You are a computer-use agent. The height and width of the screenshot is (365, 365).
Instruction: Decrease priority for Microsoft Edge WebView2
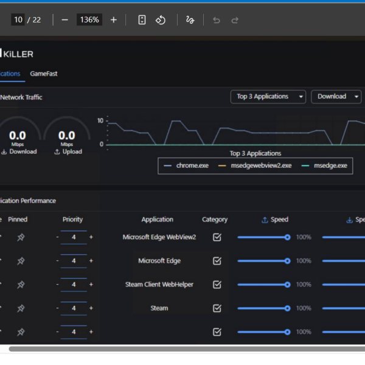point(57,237)
